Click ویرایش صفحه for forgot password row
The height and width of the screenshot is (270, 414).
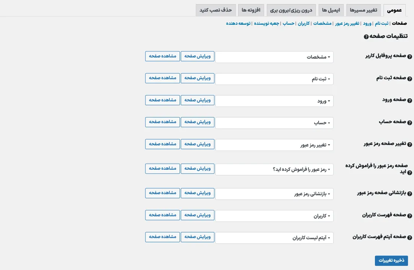tap(198, 169)
